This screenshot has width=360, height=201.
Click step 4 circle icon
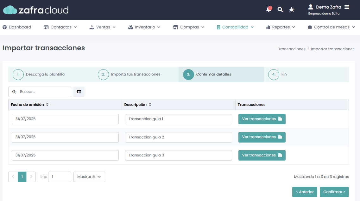[274, 75]
